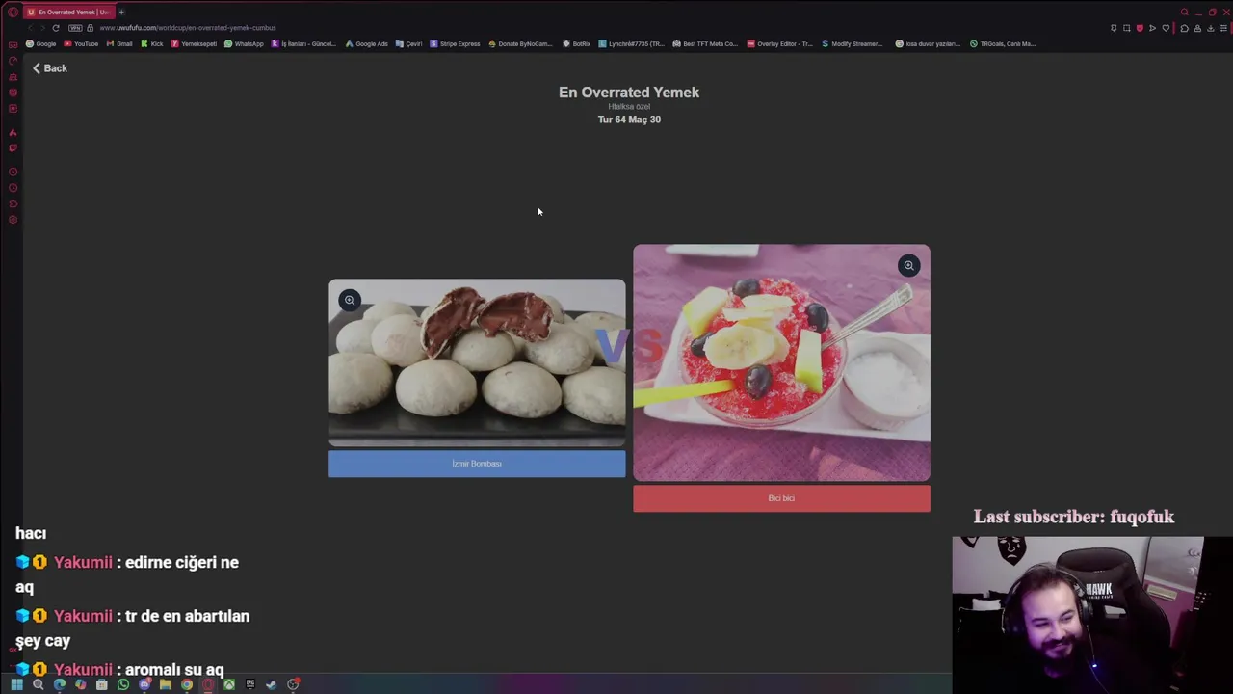
Task: Open Google Chrome from taskbar
Action: coord(187,684)
